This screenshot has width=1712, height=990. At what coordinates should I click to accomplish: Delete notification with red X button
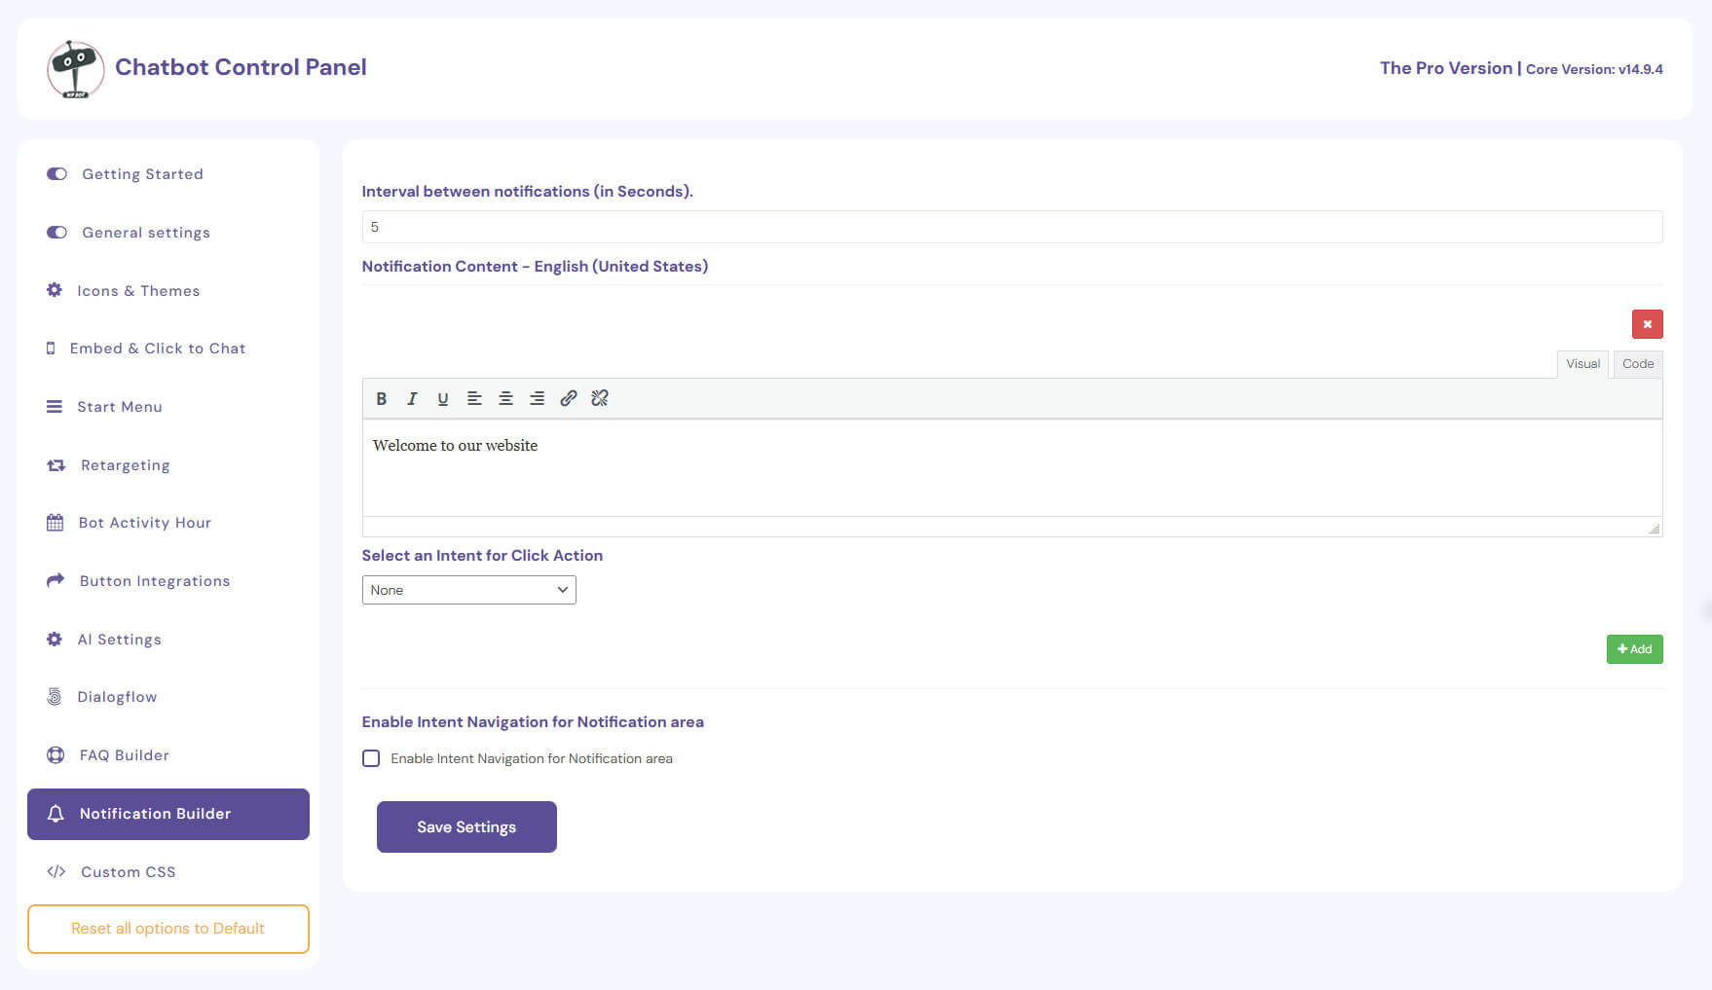point(1648,324)
